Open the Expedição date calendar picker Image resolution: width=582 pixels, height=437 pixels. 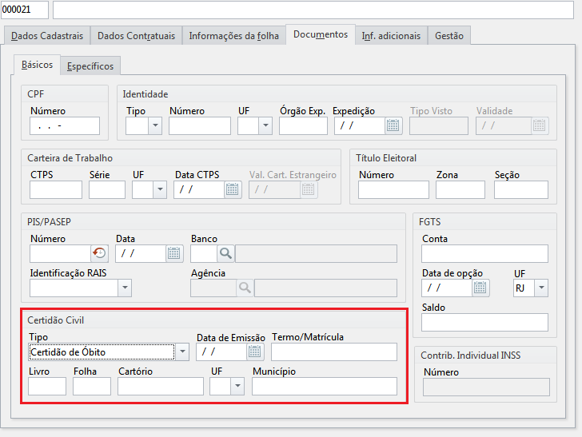393,125
